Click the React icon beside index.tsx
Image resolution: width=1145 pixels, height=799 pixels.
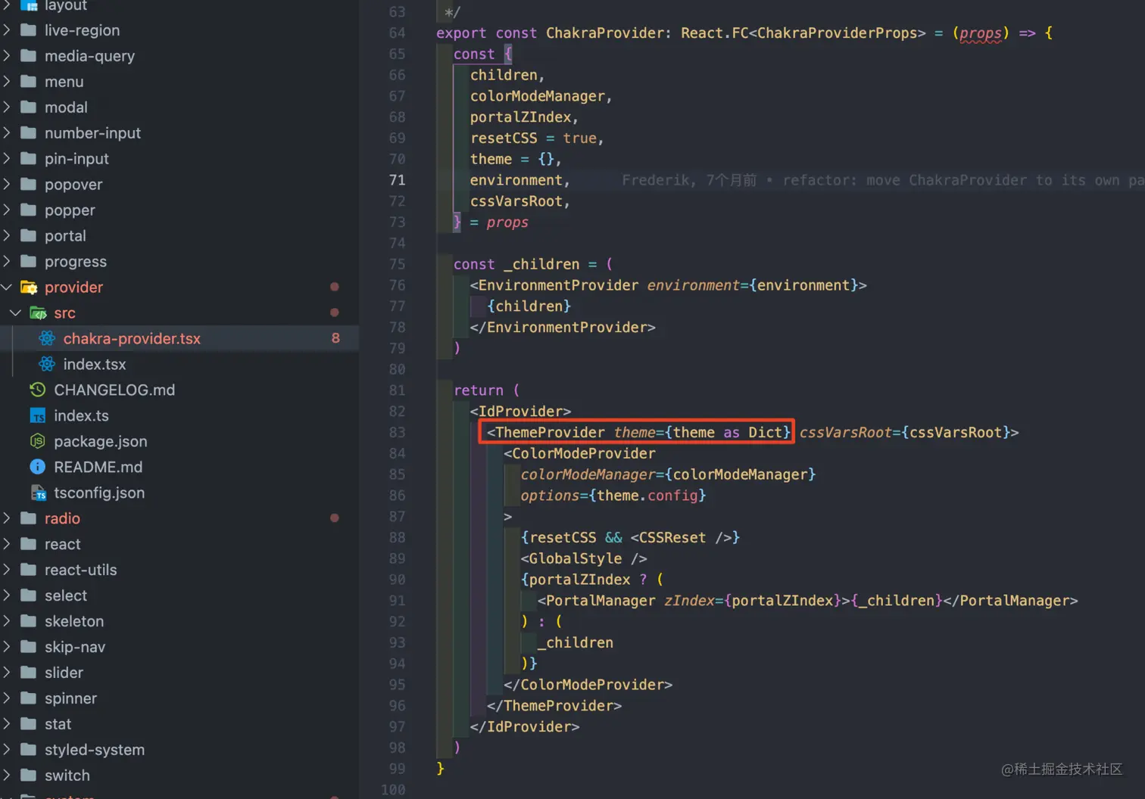(47, 365)
